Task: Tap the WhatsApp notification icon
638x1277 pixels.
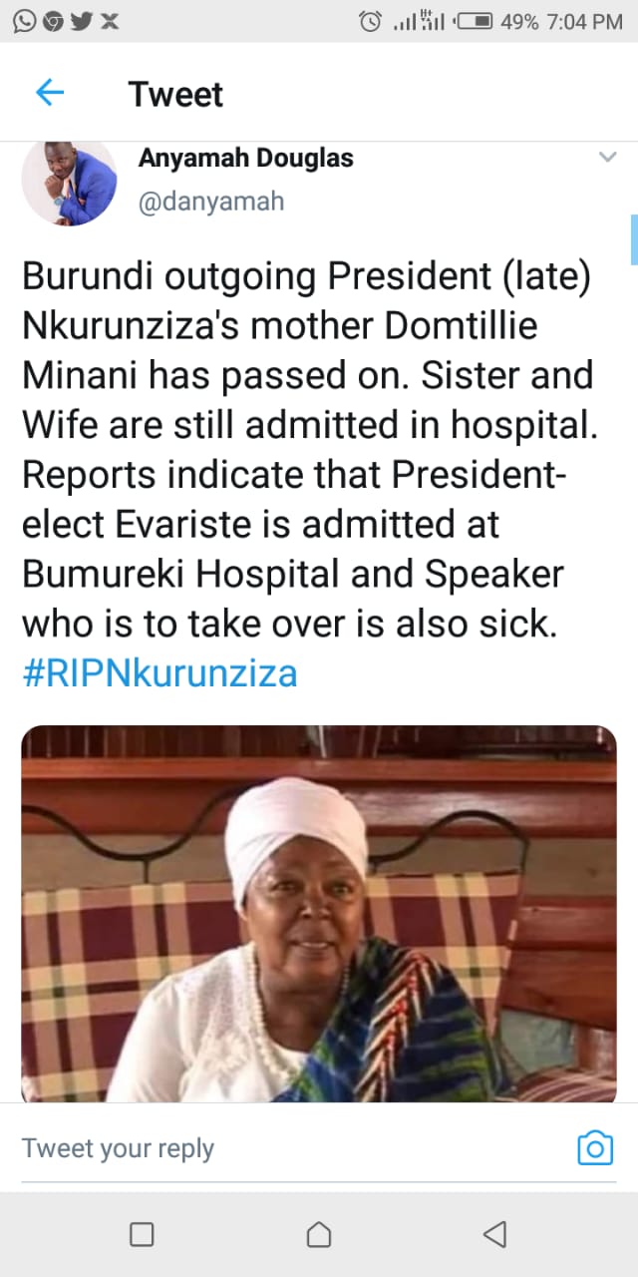Action: coord(24,21)
